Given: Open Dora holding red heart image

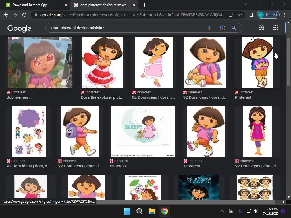Looking at the screenshot, I should tap(102, 63).
